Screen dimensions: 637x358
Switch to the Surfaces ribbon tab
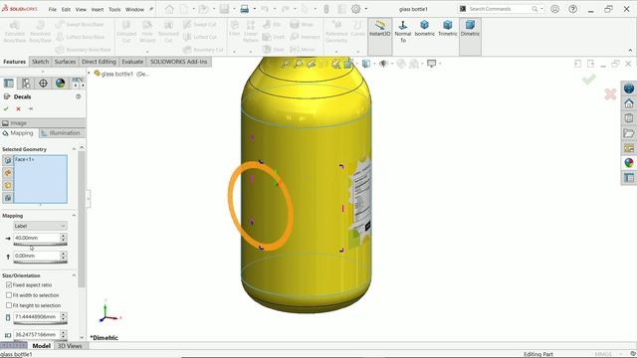pyautogui.click(x=65, y=62)
